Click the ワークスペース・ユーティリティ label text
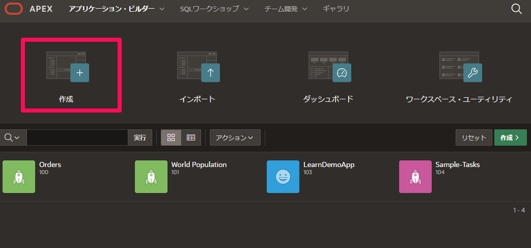 pyautogui.click(x=459, y=99)
